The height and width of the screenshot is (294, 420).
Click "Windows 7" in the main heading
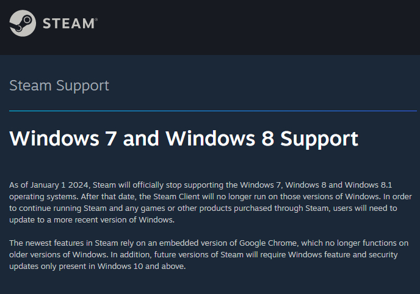(63, 138)
